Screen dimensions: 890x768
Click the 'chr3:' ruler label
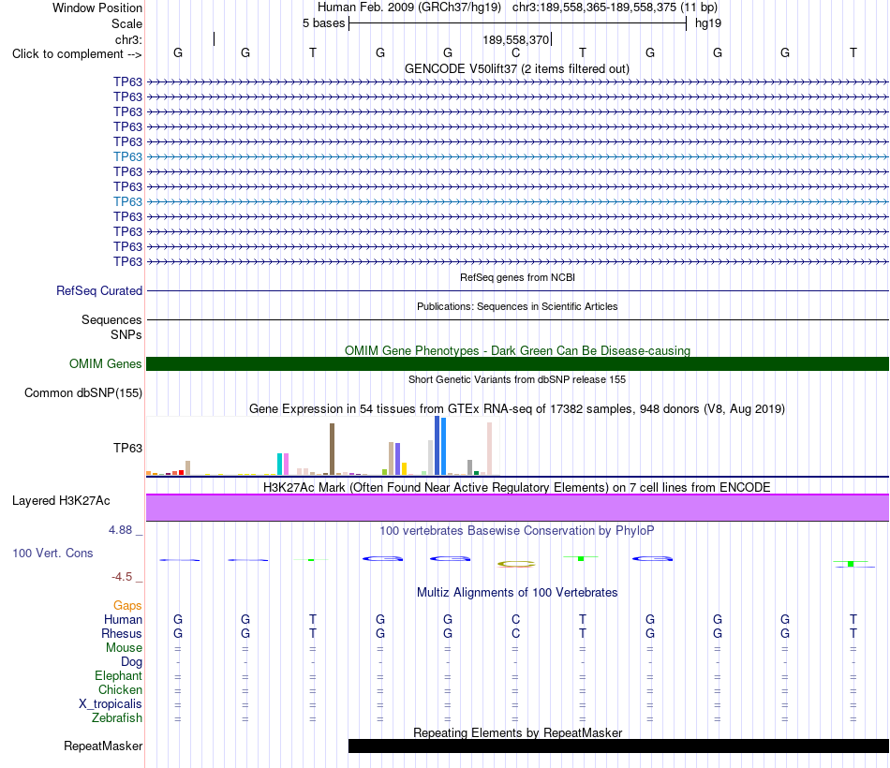click(128, 39)
